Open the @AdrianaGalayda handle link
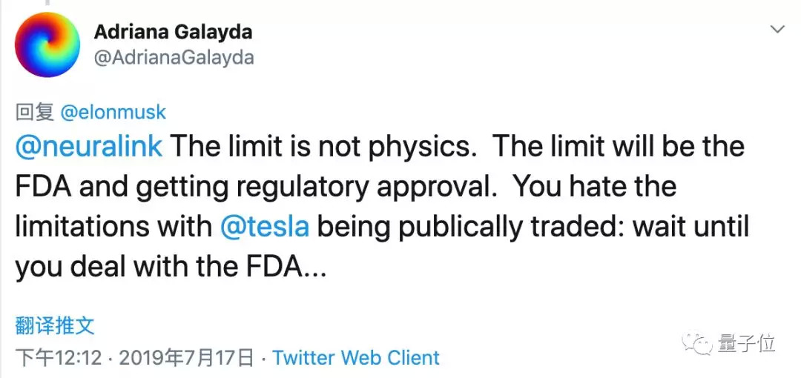Image resolution: width=801 pixels, height=378 pixels. tap(174, 57)
